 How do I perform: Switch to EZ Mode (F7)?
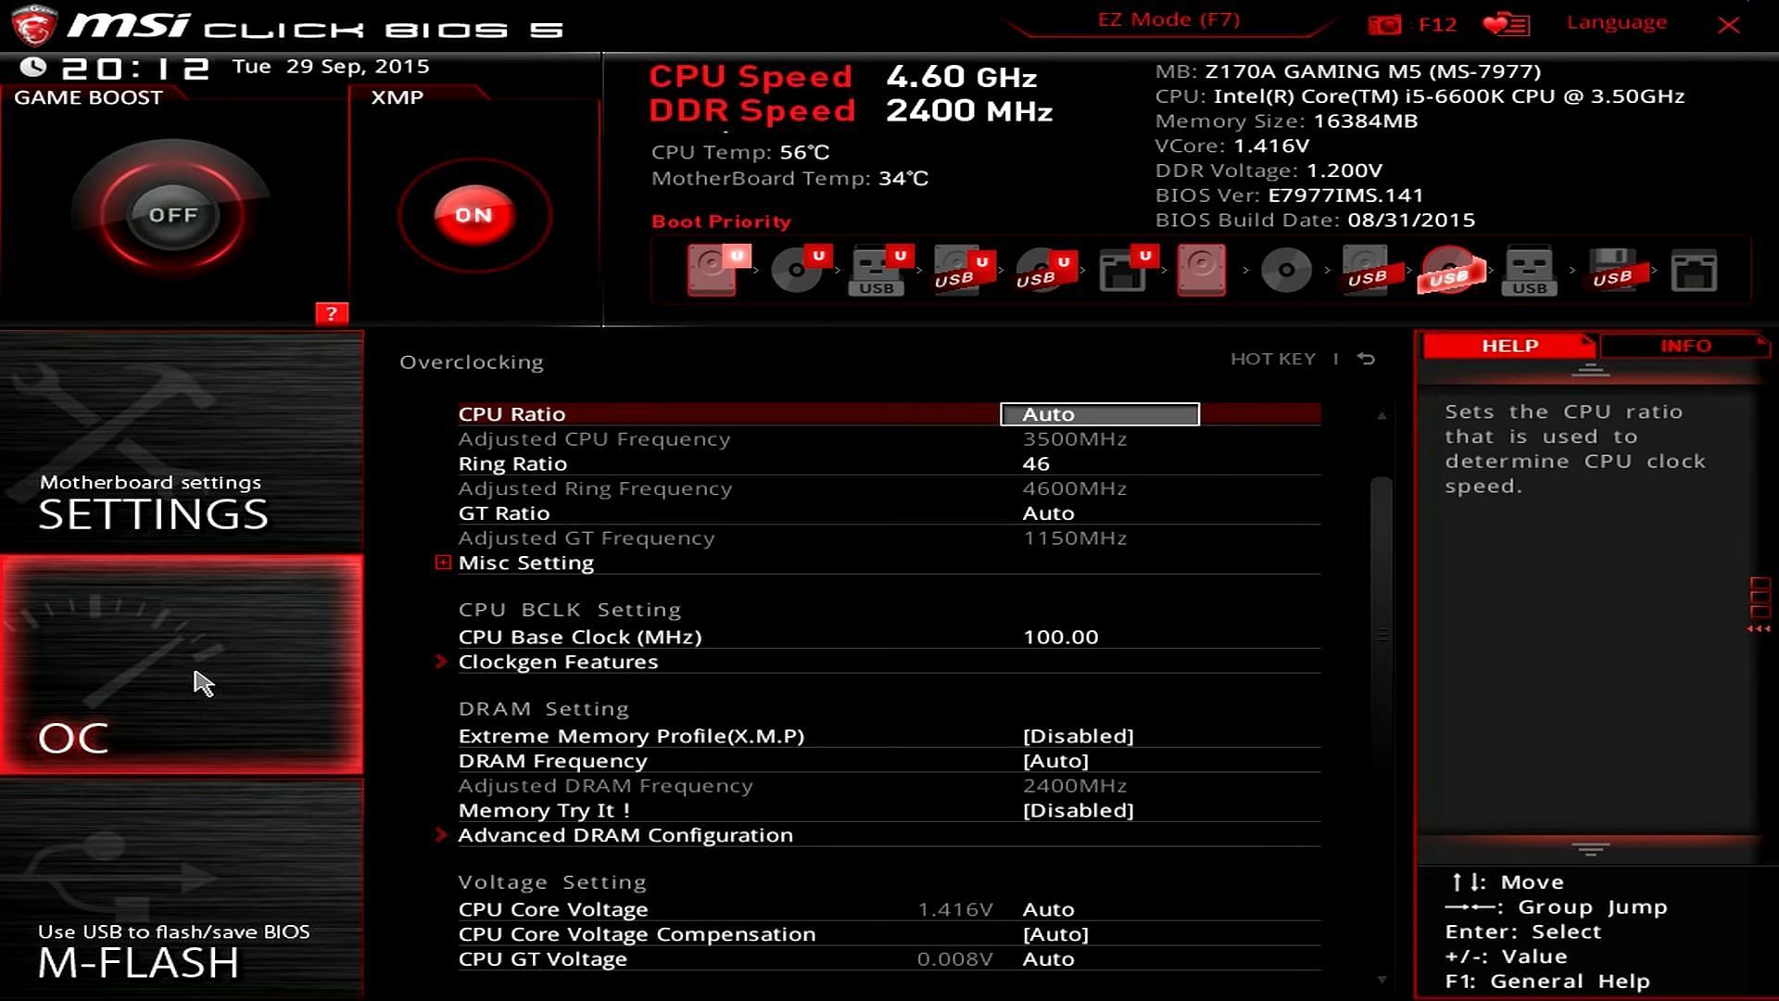tap(1168, 20)
